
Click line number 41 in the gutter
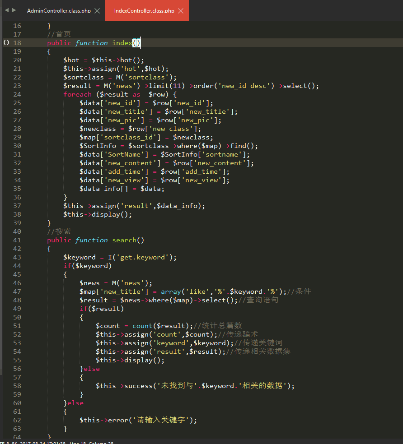[x=17, y=240]
